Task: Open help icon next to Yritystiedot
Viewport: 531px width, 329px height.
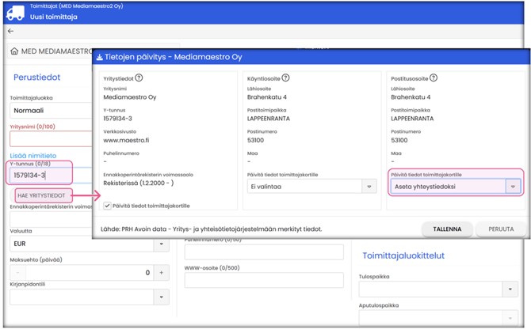Action: click(139, 78)
